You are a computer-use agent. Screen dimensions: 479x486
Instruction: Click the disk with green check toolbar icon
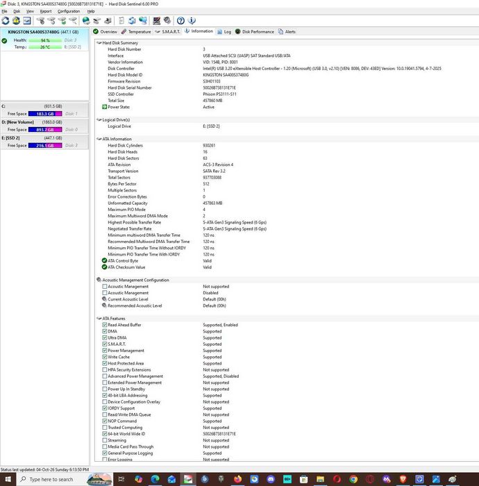(62, 21)
